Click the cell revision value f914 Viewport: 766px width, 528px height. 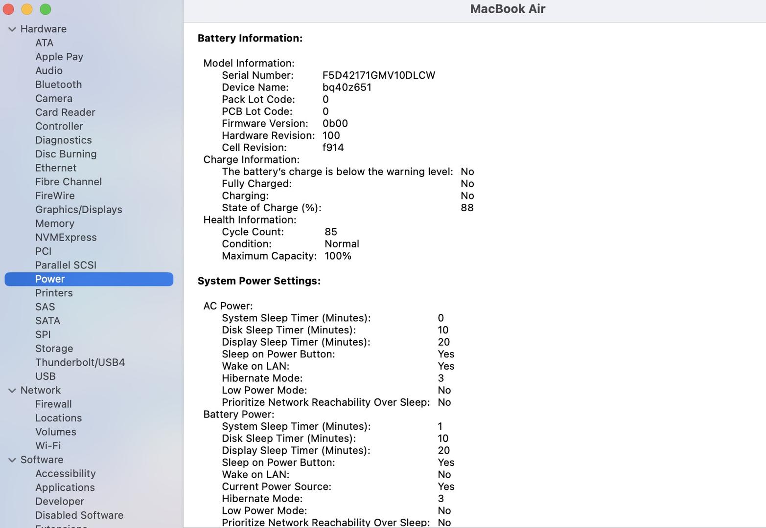[x=333, y=148]
